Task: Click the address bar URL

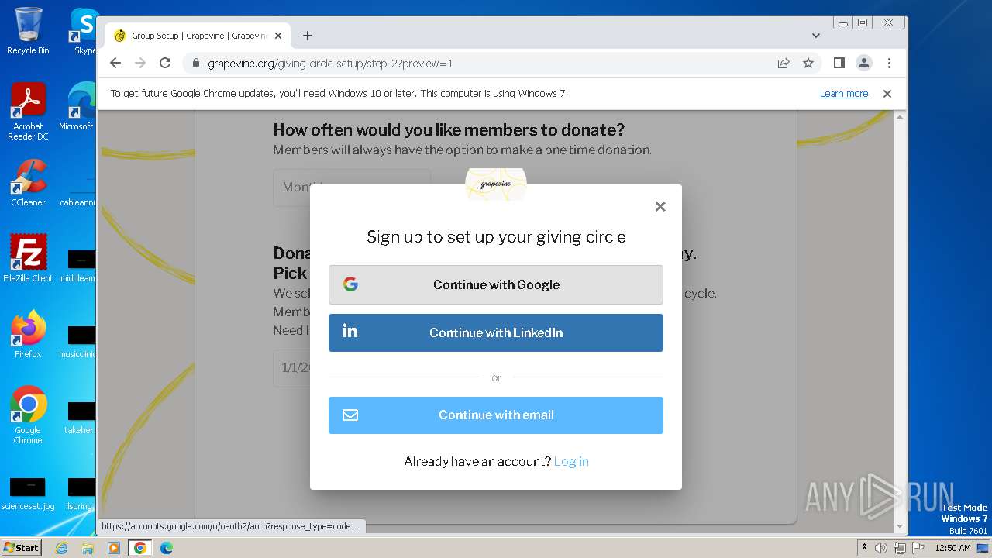Action: click(x=330, y=64)
